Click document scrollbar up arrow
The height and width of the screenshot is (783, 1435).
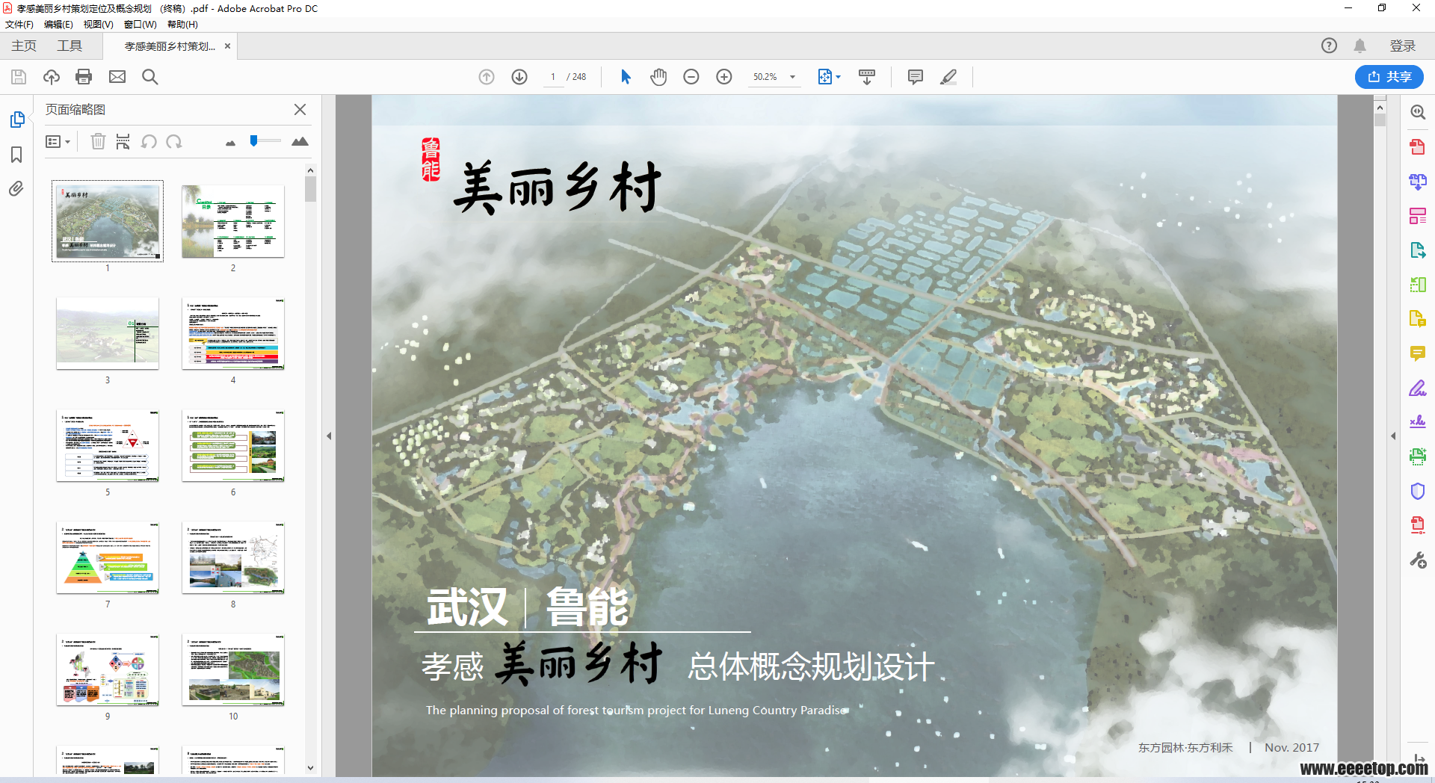tap(1380, 108)
